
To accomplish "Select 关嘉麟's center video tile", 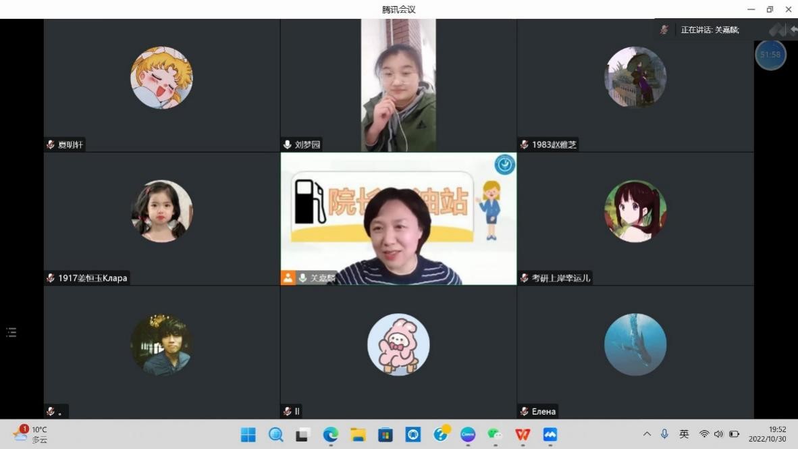I will pos(398,218).
